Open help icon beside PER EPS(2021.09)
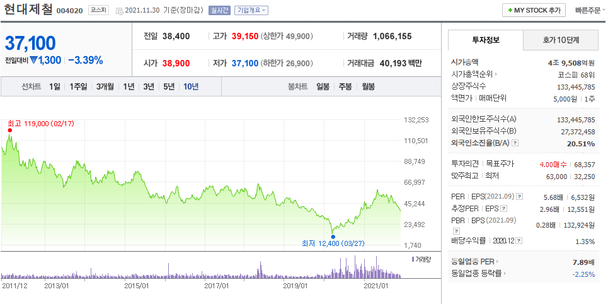 tap(520, 196)
